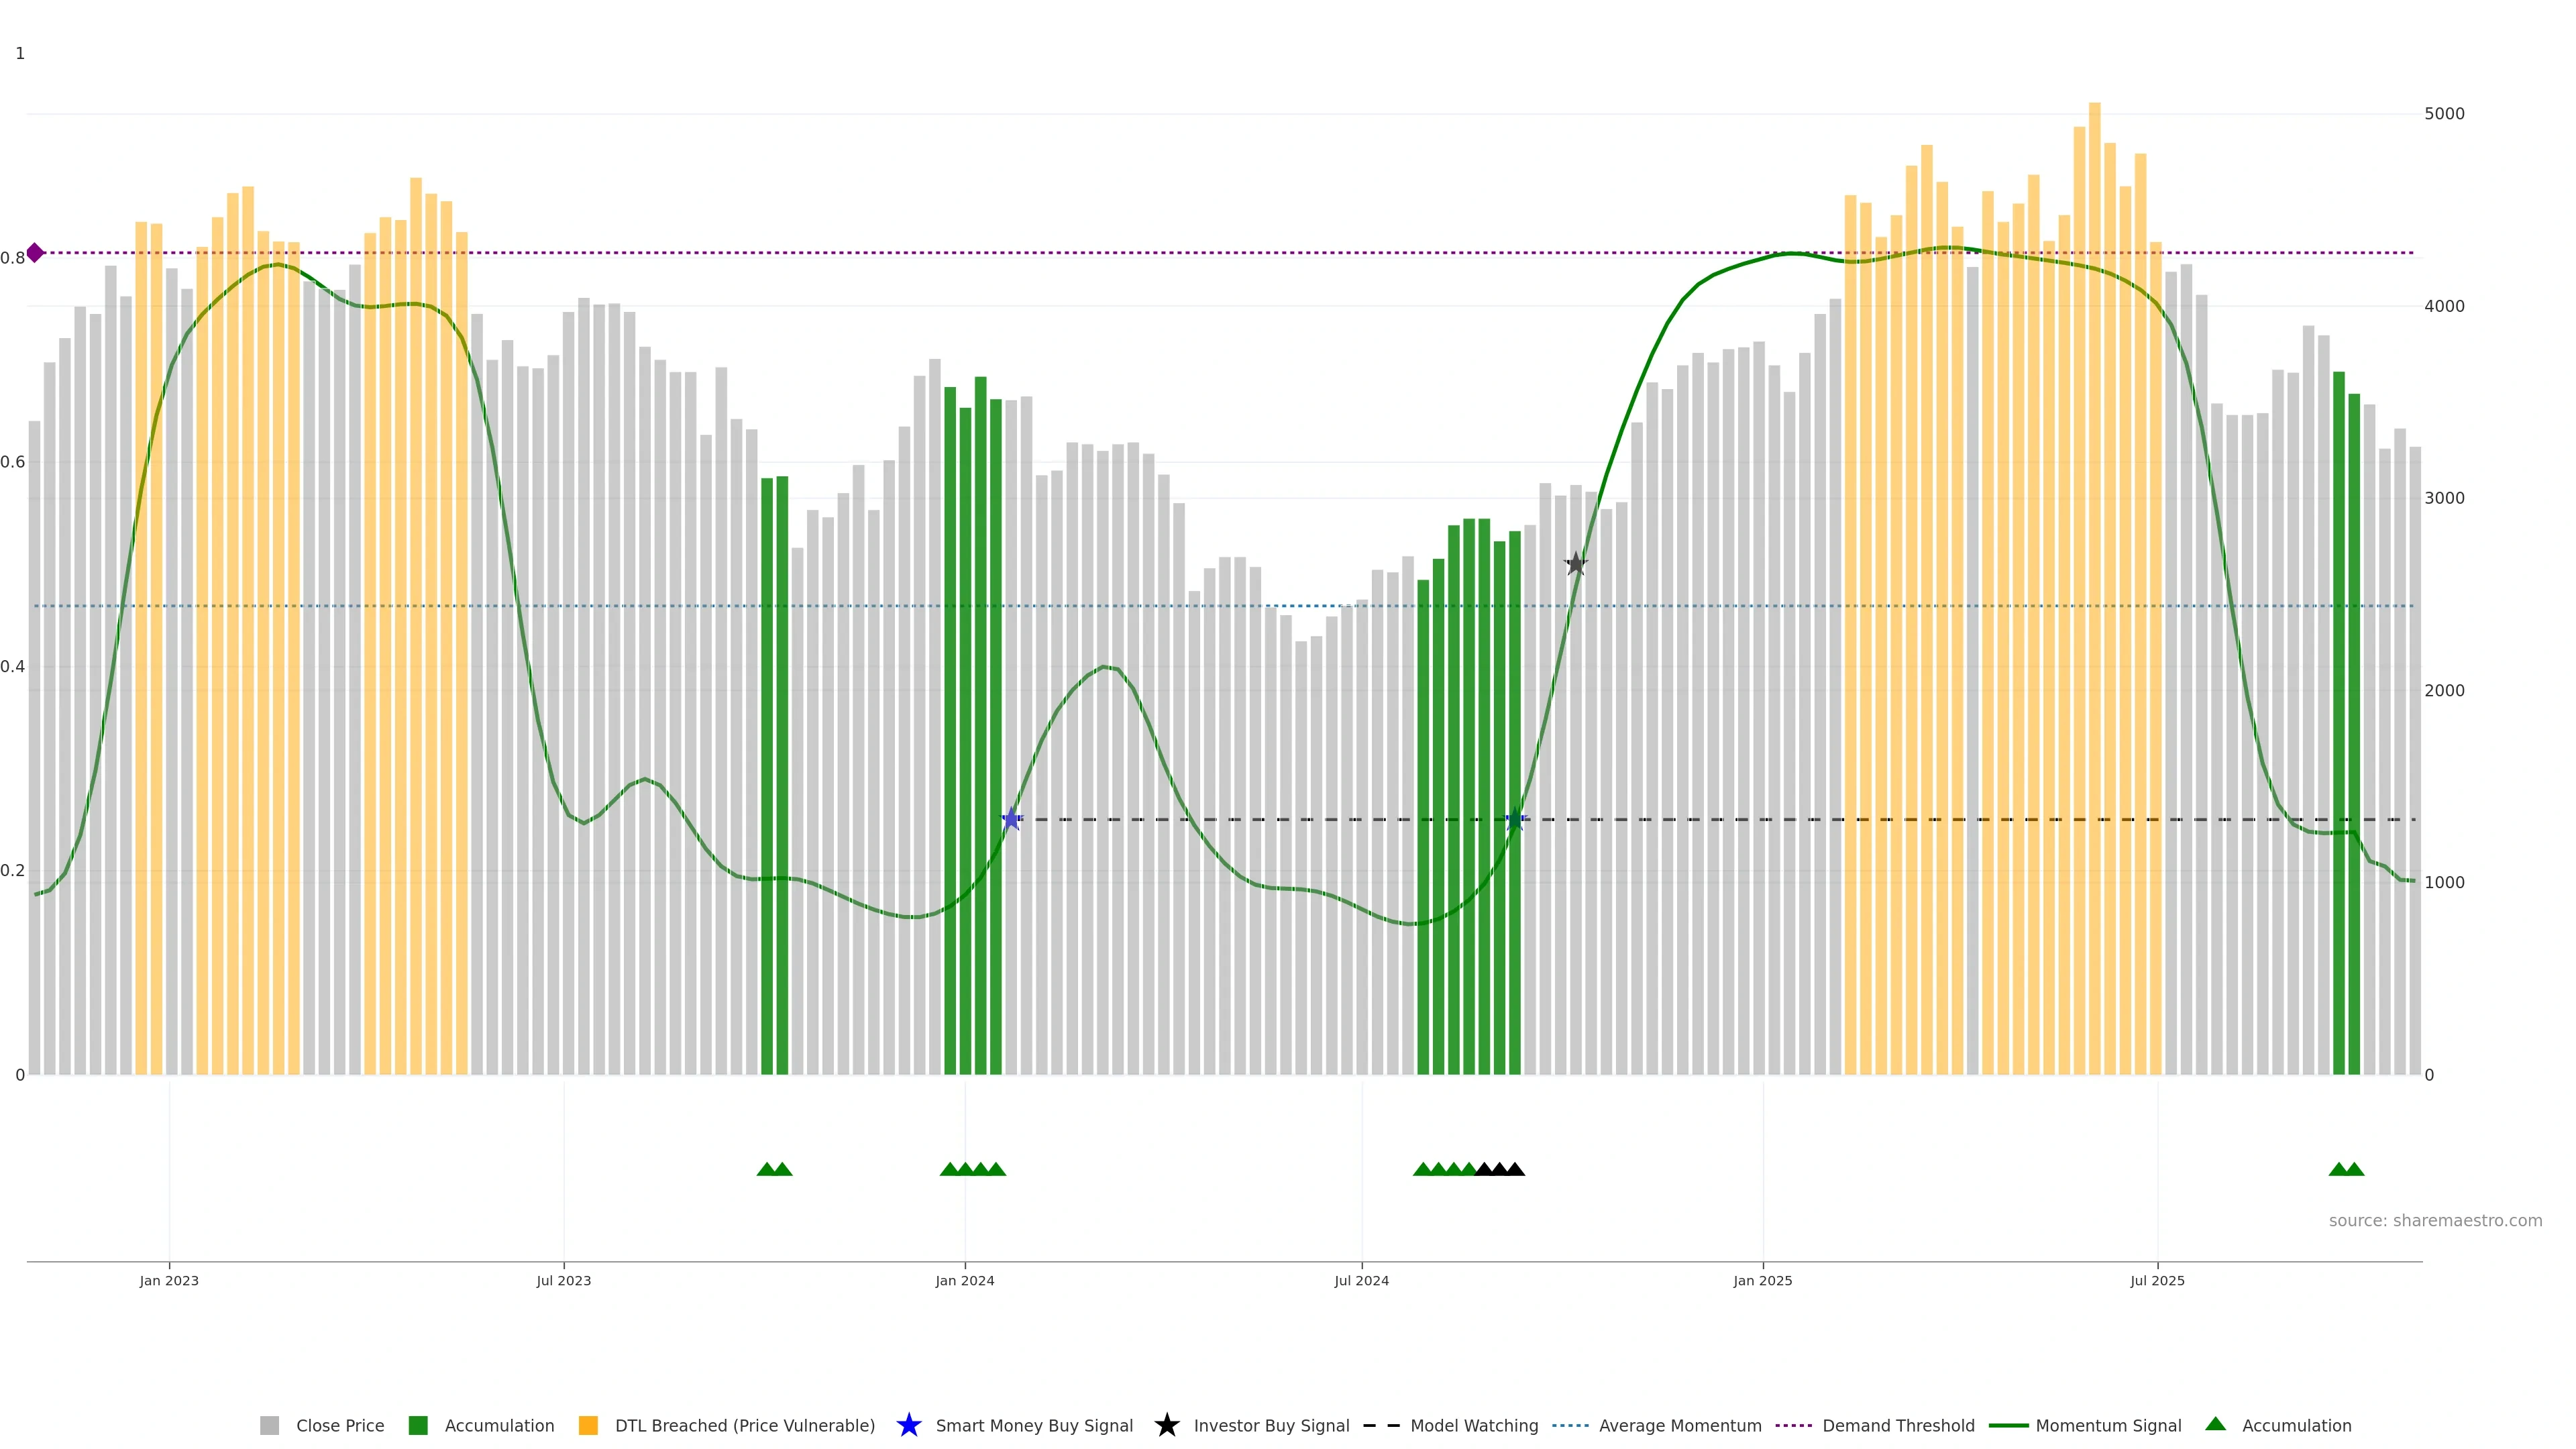
Task: Click the rightmost green accumulation triangle marker
Action: pos(2354,1170)
